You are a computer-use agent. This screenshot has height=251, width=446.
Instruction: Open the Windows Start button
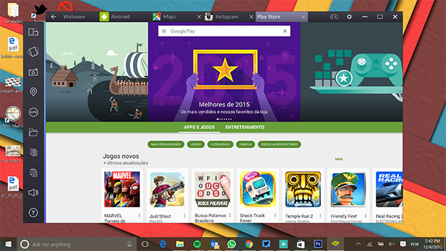click(x=8, y=244)
